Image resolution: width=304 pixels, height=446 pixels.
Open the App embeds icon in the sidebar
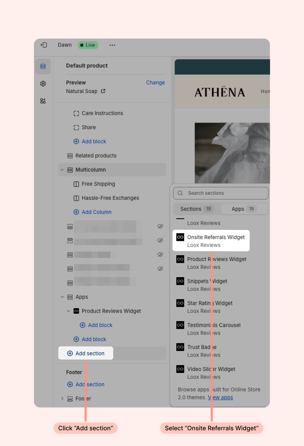point(43,101)
